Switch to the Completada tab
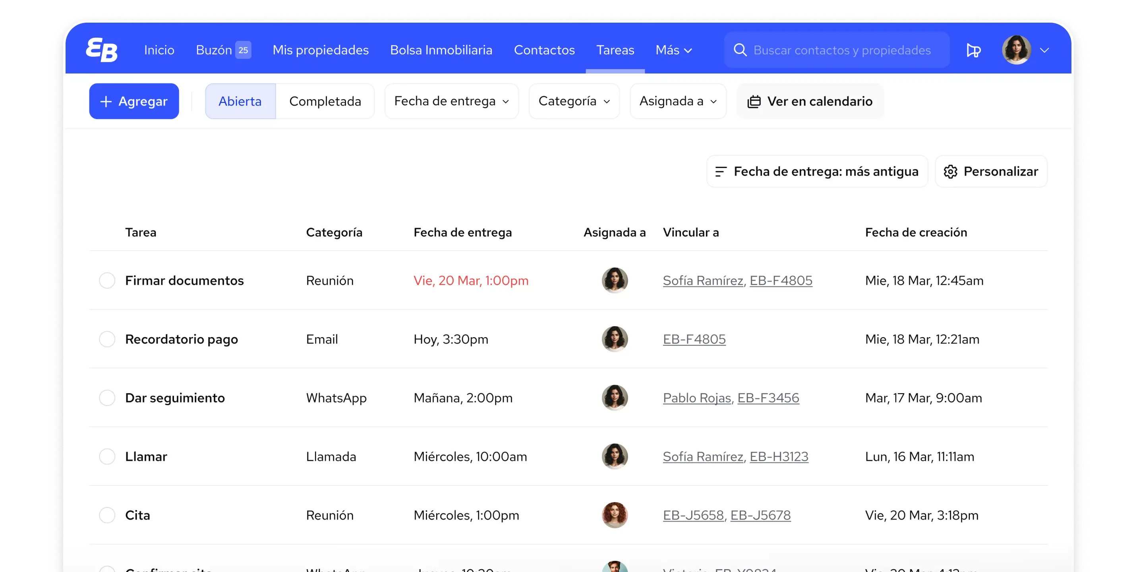The width and height of the screenshot is (1137, 572). [326, 101]
